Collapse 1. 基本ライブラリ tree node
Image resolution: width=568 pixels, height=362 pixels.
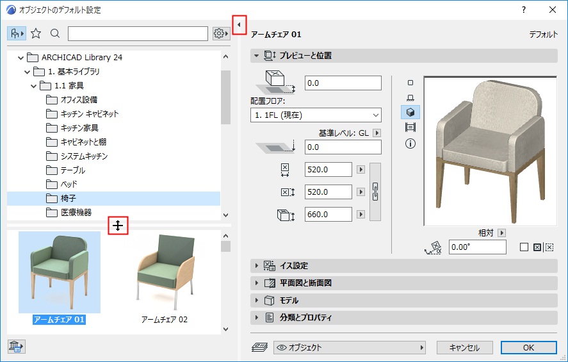(x=27, y=72)
